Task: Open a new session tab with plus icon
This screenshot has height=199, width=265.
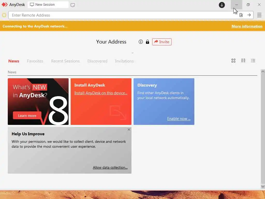Action: click(x=73, y=5)
